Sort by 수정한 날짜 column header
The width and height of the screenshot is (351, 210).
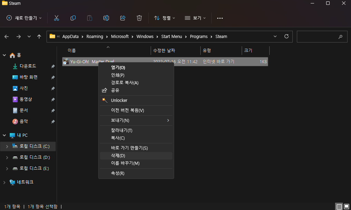(176, 50)
